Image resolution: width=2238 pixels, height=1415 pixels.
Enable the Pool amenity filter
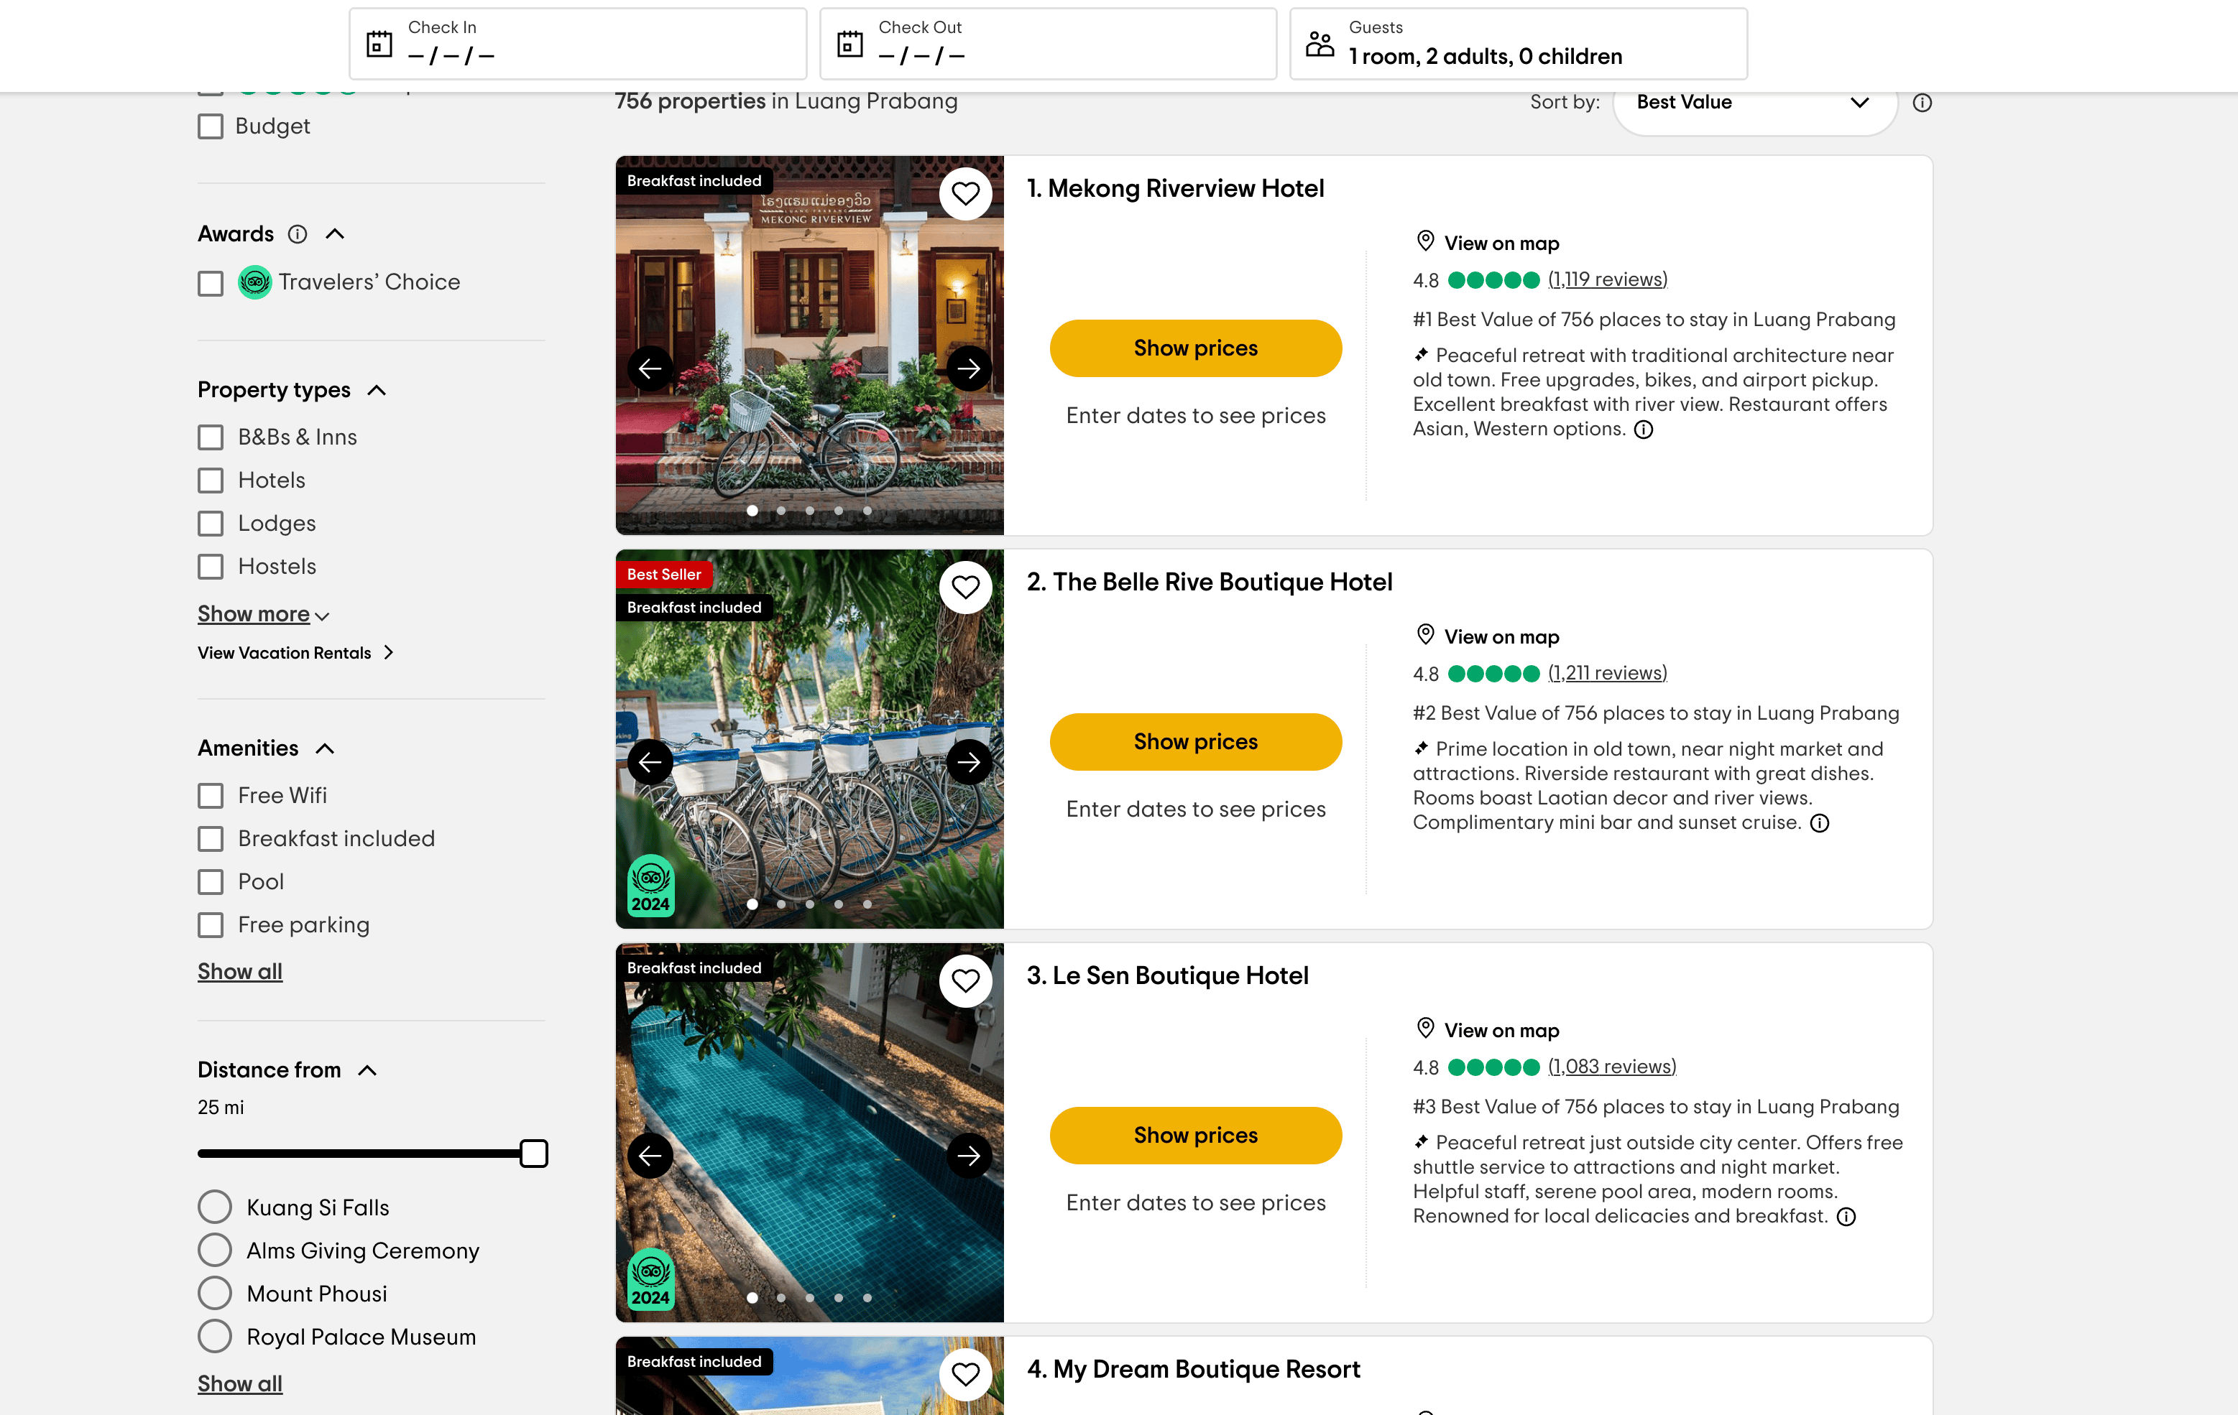tap(211, 882)
